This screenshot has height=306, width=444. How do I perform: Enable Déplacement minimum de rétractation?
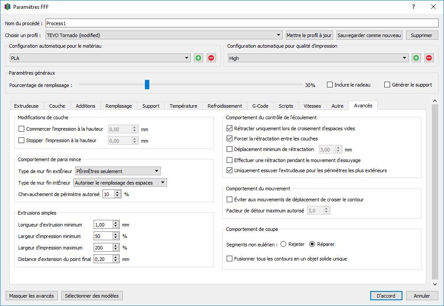point(230,149)
